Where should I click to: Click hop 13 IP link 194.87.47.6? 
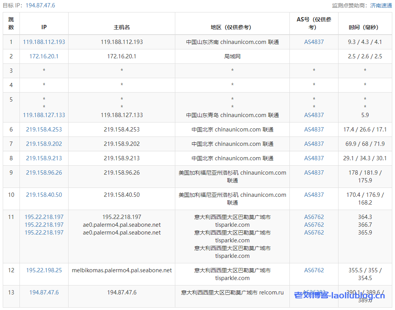pos(44,292)
